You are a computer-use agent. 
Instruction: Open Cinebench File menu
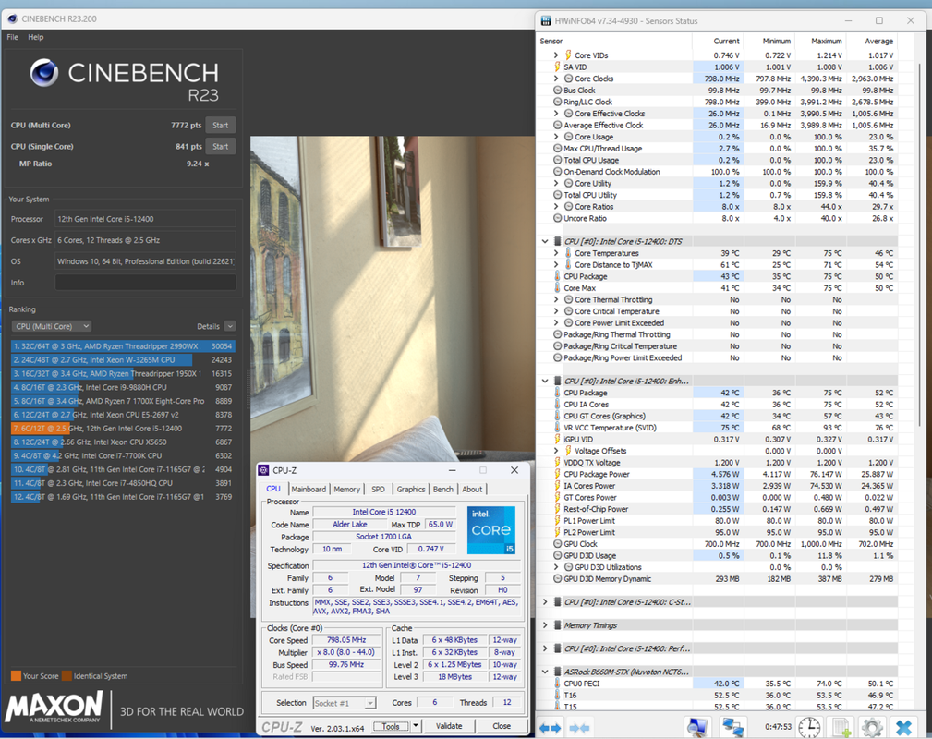(x=13, y=37)
